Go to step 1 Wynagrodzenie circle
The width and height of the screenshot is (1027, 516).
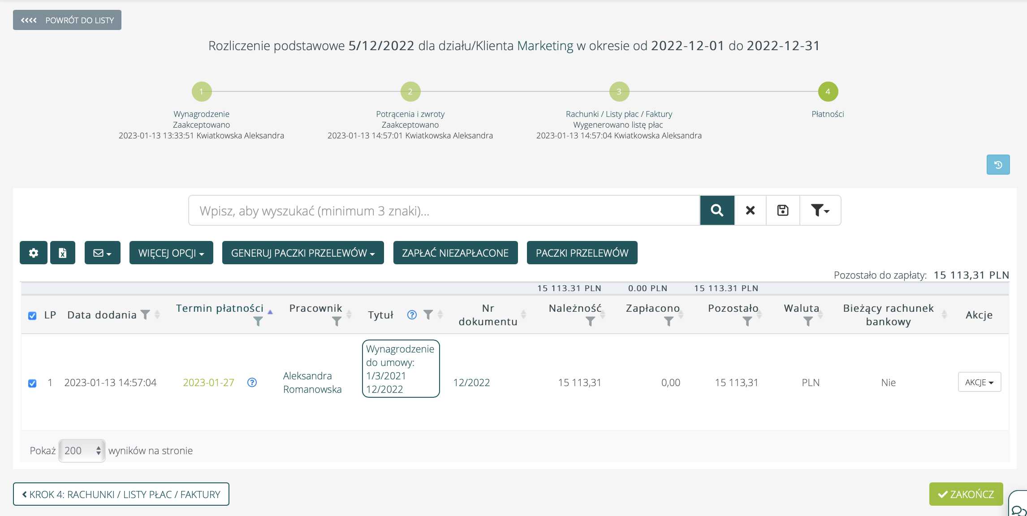tap(202, 91)
